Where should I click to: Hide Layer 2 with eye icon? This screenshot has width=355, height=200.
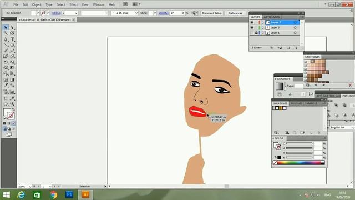coord(252,22)
